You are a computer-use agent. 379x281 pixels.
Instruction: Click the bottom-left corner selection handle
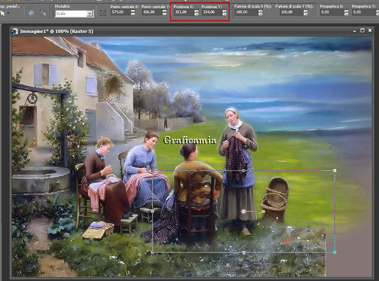tap(152, 252)
